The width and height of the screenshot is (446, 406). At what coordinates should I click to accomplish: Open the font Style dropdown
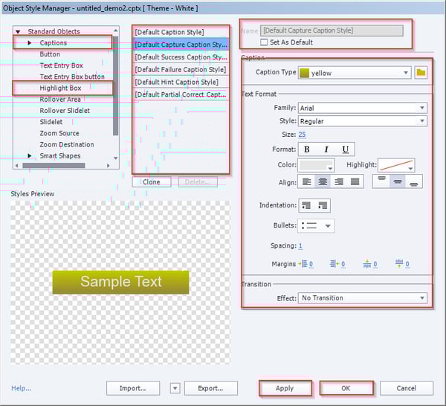point(363,121)
